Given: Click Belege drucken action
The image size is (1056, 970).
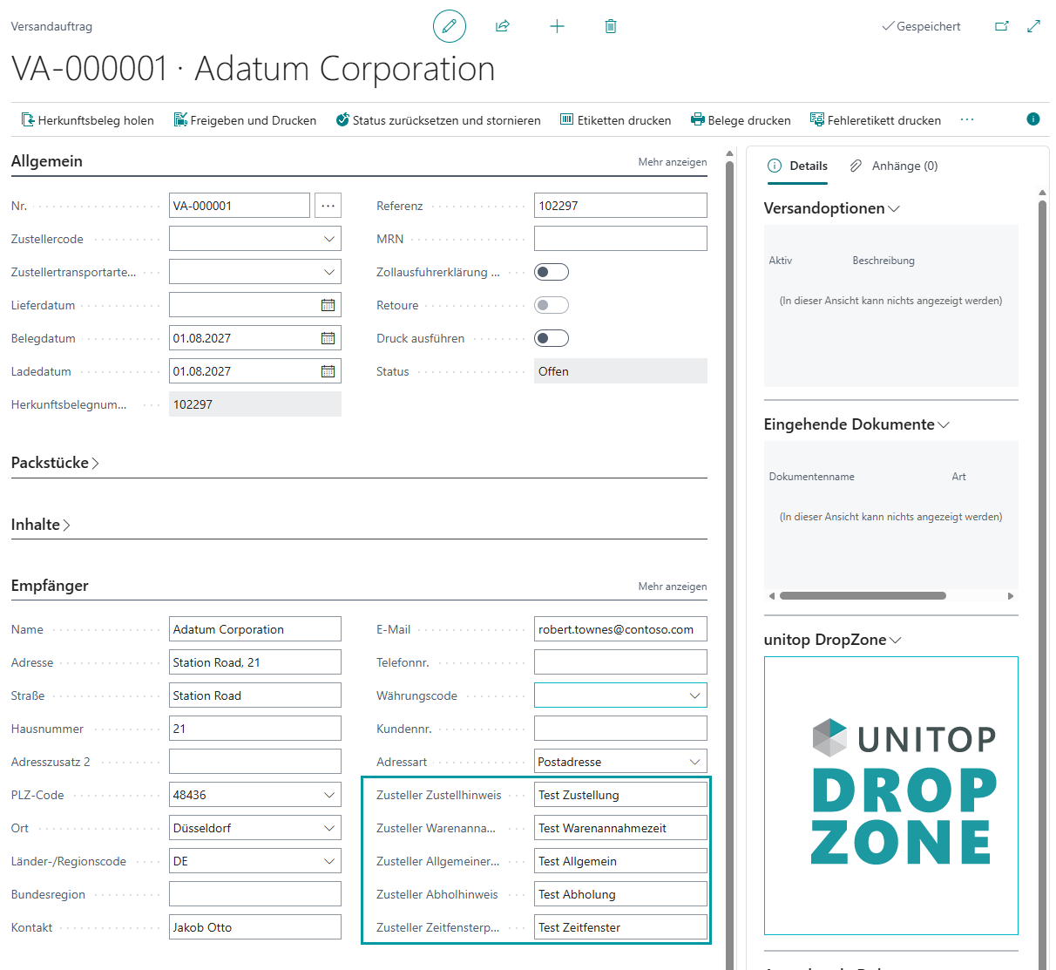Looking at the screenshot, I should 741,120.
